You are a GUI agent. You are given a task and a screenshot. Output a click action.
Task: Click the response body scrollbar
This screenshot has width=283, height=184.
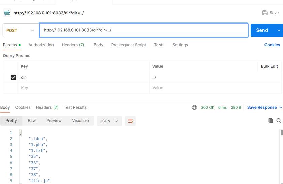pyautogui.click(x=282, y=133)
